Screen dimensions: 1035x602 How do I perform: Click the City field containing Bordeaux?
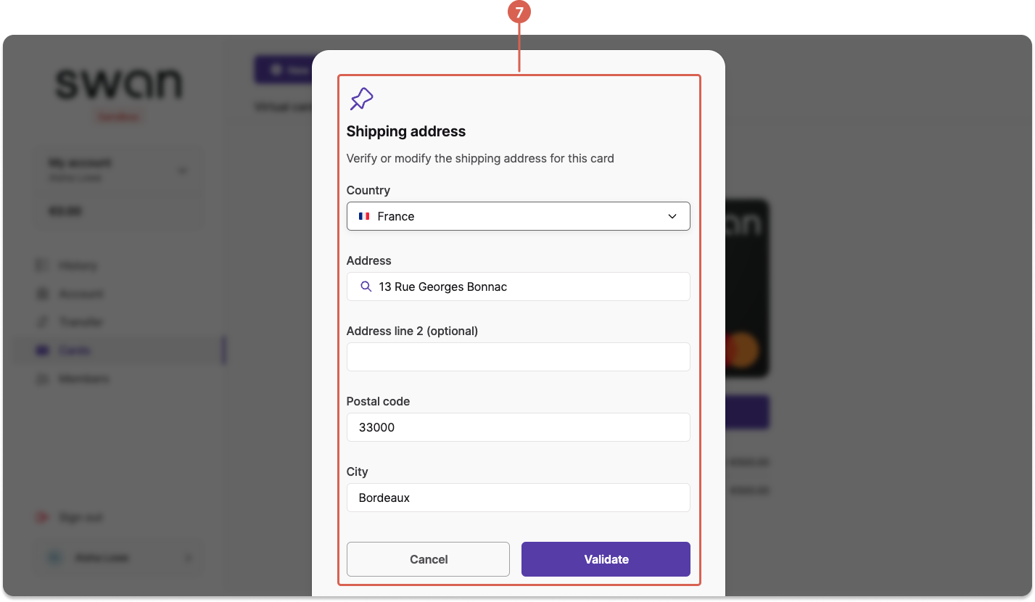pyautogui.click(x=518, y=498)
